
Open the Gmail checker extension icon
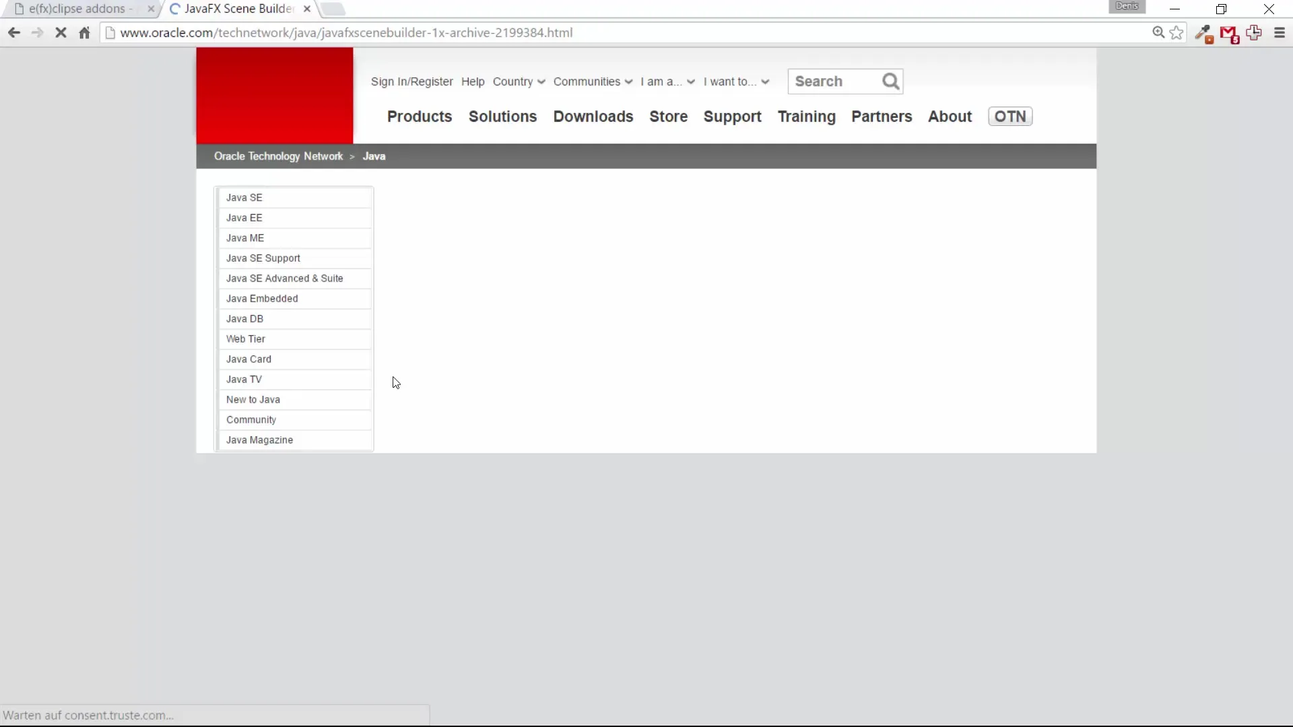point(1229,34)
